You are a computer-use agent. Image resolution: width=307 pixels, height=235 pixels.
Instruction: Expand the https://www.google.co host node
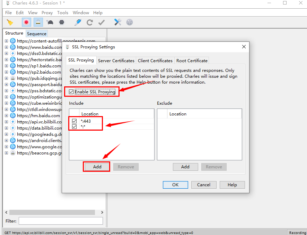click(x=7, y=147)
